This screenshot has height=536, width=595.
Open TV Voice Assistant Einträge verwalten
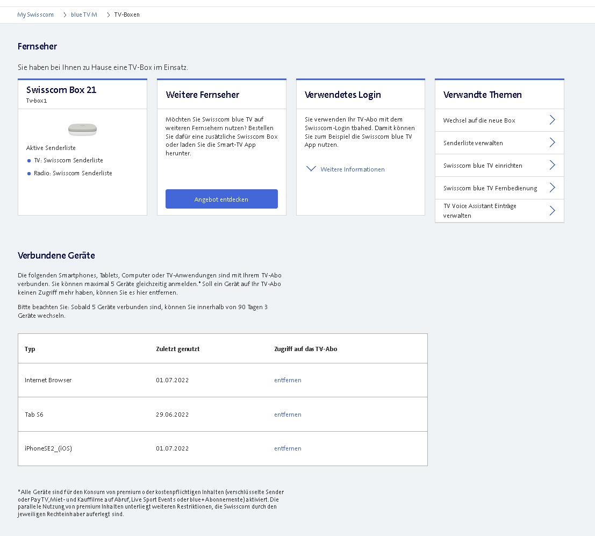(x=479, y=211)
